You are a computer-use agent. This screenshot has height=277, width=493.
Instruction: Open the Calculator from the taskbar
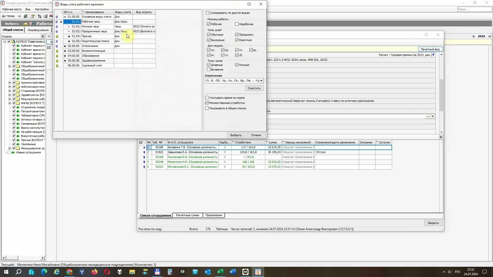tap(170, 272)
